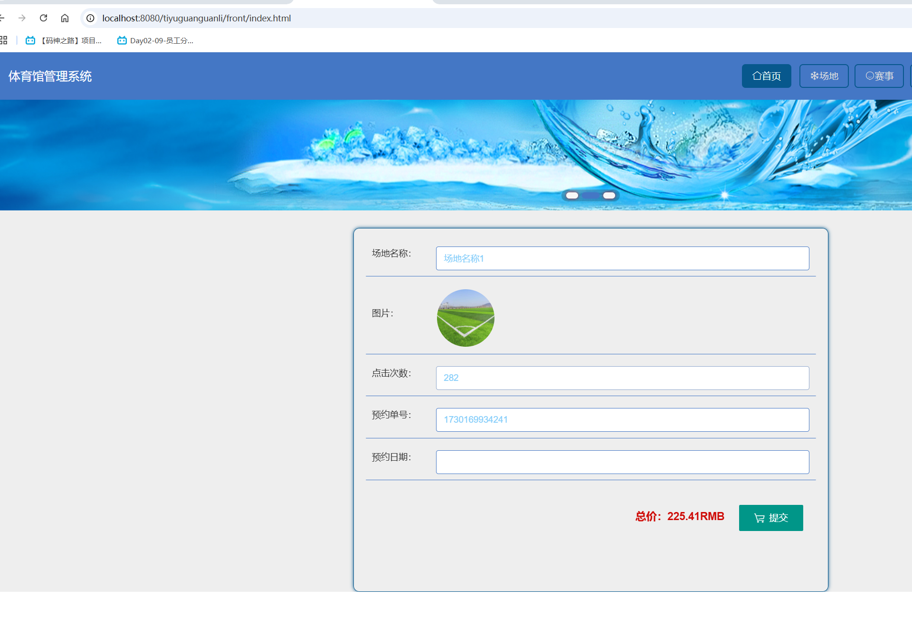Select the last carousel indicator dot
This screenshot has width=912, height=626.
609,196
